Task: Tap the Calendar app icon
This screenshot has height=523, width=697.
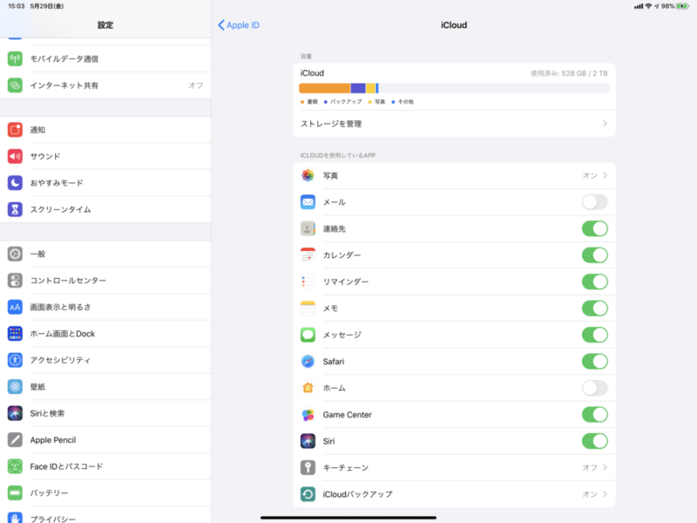Action: (x=308, y=255)
